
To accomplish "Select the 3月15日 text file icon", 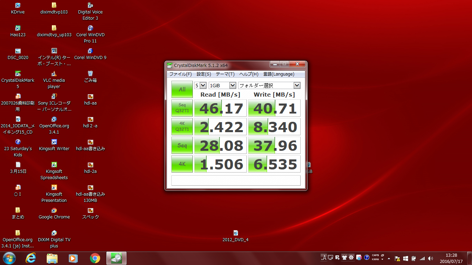I will click(x=18, y=168).
